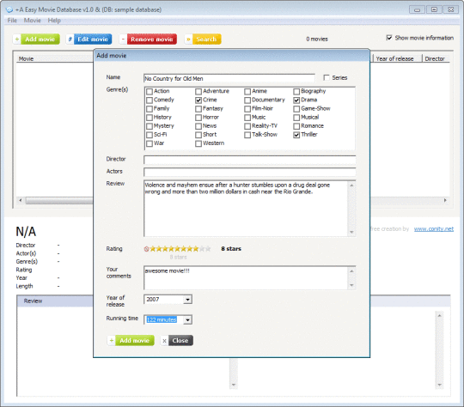The width and height of the screenshot is (464, 407).
Task: Open the www.conity.net link
Action: (x=434, y=229)
